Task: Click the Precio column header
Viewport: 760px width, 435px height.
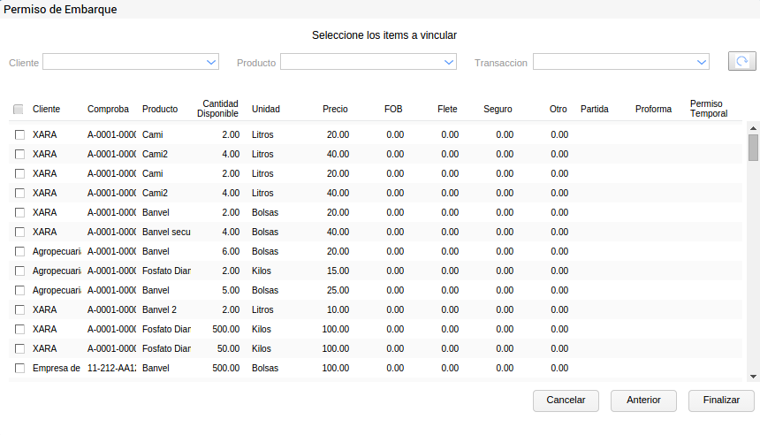Action: (335, 110)
